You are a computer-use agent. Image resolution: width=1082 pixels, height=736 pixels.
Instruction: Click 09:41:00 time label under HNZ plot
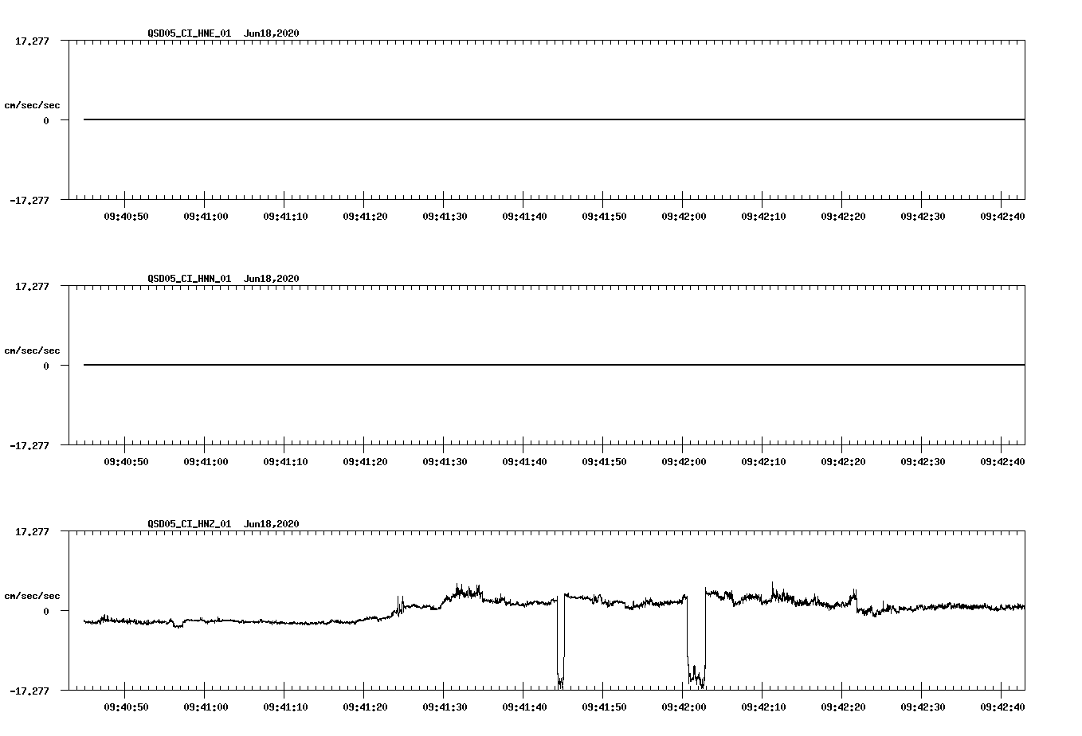point(206,707)
